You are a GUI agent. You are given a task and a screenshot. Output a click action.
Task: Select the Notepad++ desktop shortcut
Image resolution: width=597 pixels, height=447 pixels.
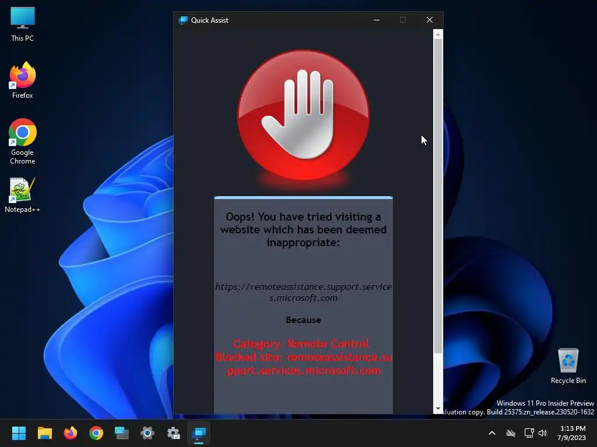(23, 196)
